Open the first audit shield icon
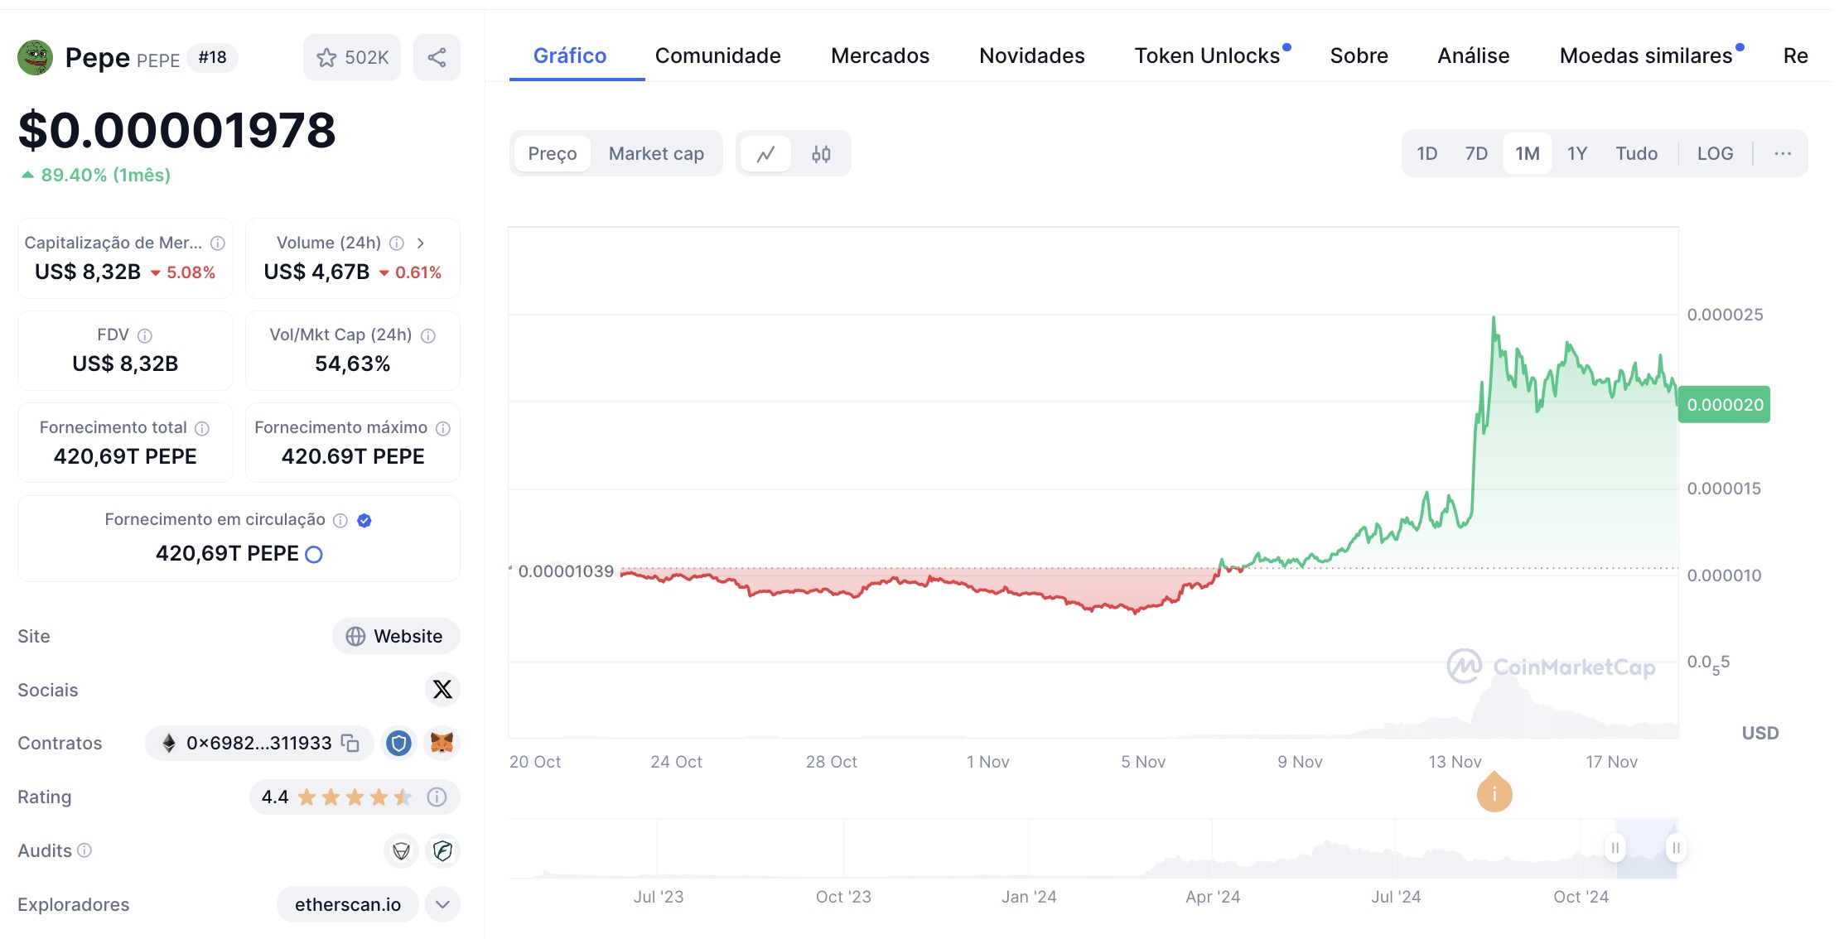 coord(401,850)
